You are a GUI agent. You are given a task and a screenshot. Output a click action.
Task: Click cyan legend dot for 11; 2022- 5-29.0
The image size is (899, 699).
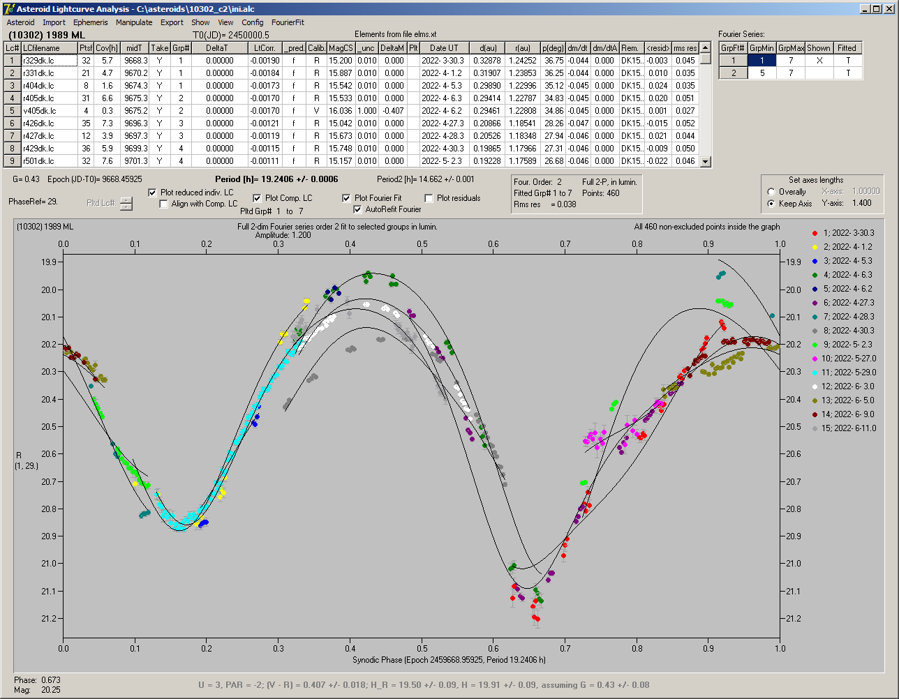point(815,373)
